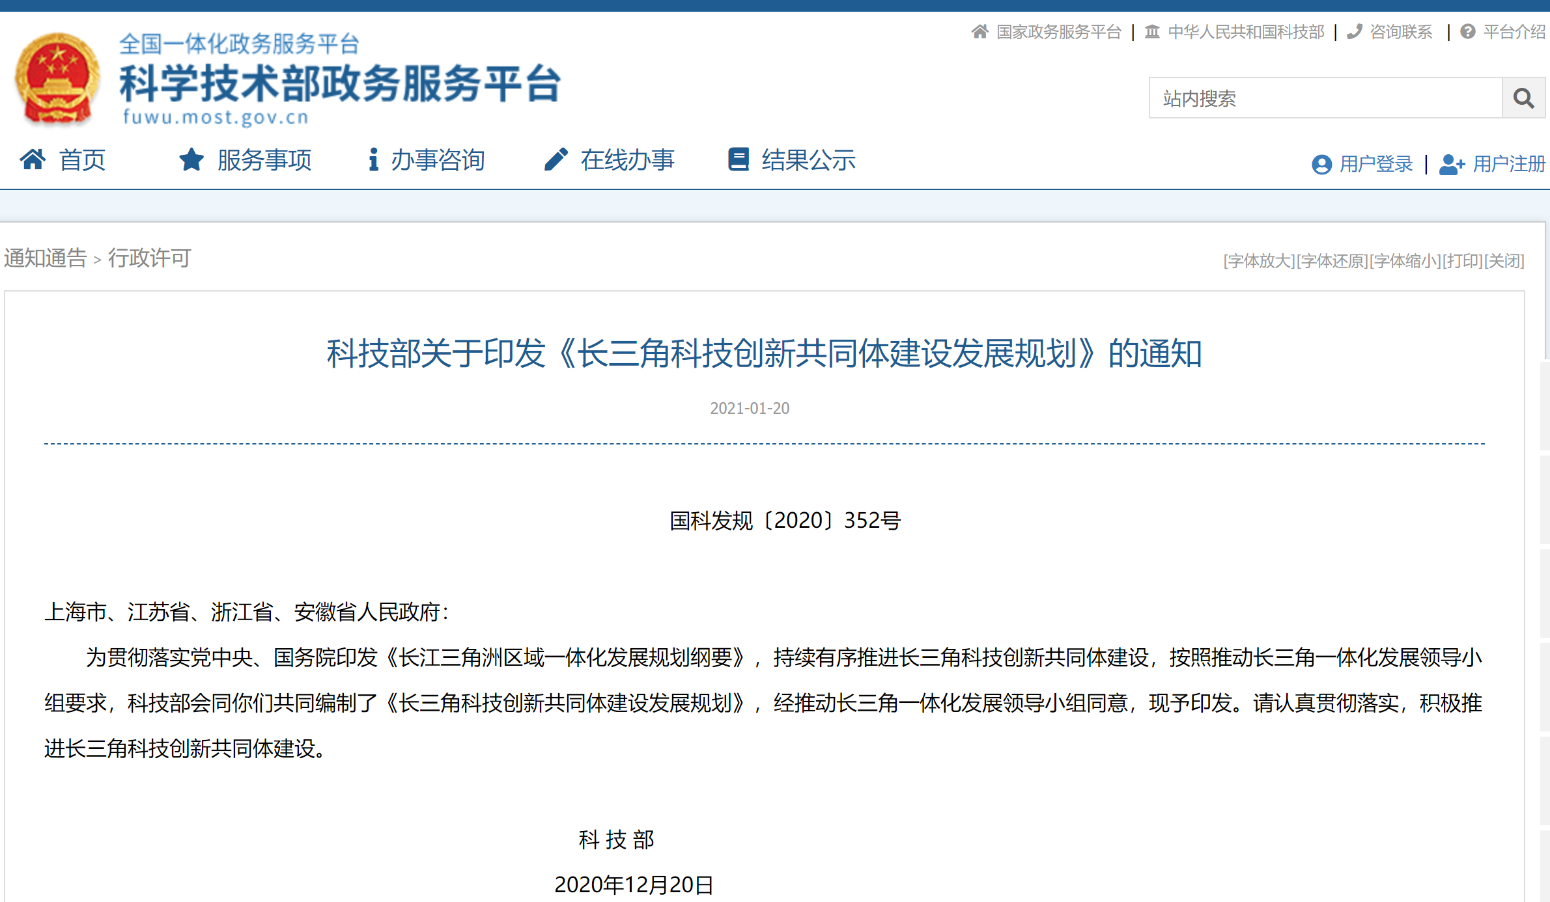Shrink text with [字体缩小]
Image resolution: width=1550 pixels, height=902 pixels.
point(1405,261)
